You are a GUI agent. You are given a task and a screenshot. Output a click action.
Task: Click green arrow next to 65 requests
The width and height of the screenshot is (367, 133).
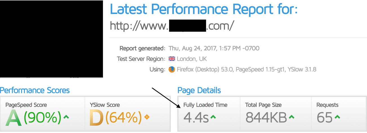coord(337,117)
